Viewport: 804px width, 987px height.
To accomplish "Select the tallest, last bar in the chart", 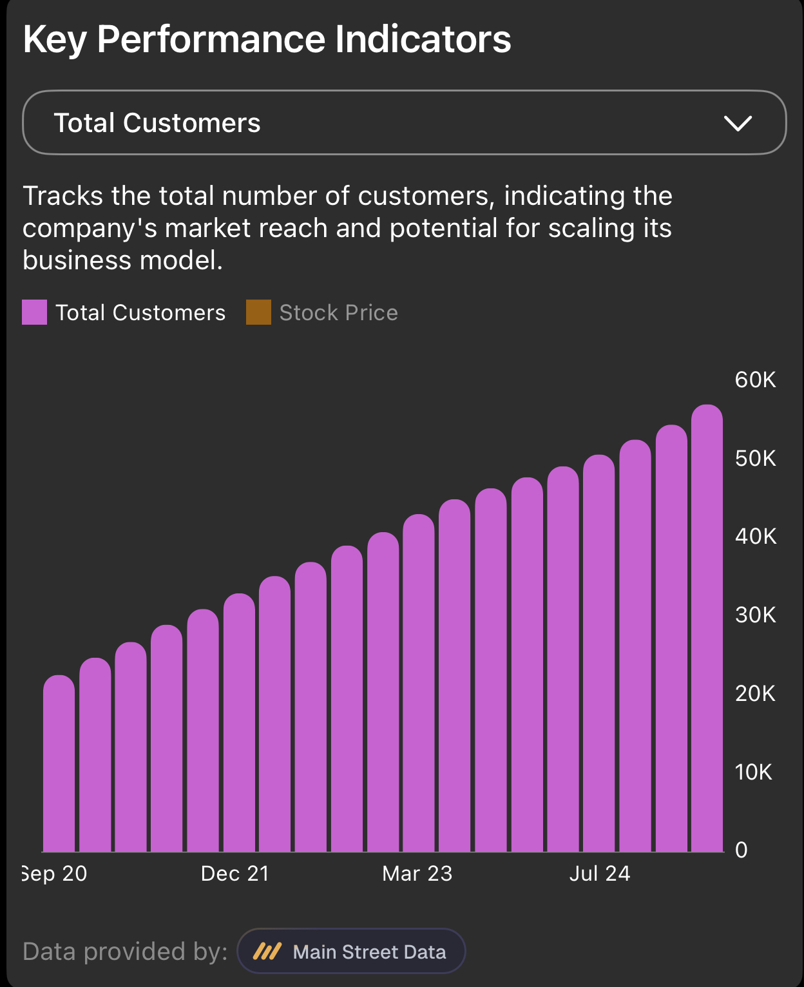I will click(707, 628).
